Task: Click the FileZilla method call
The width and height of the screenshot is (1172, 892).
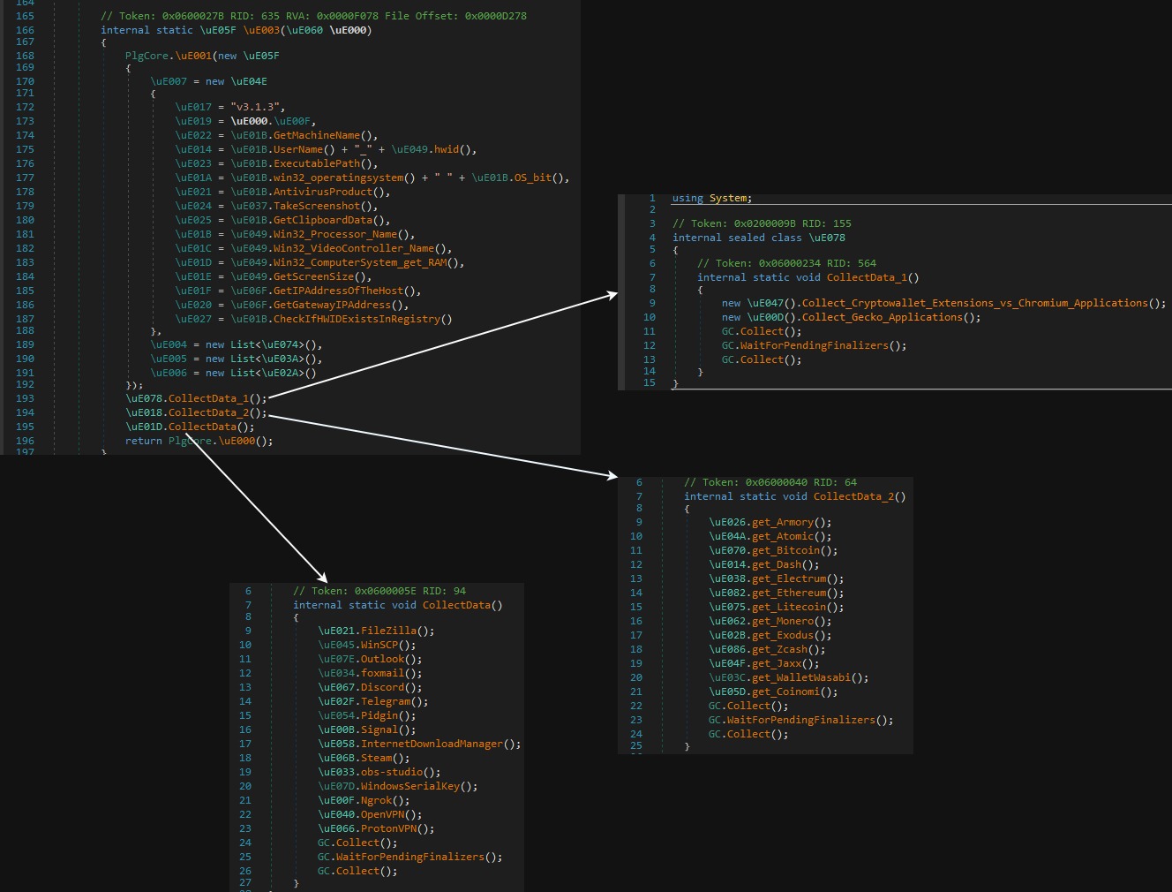Action: 388,631
